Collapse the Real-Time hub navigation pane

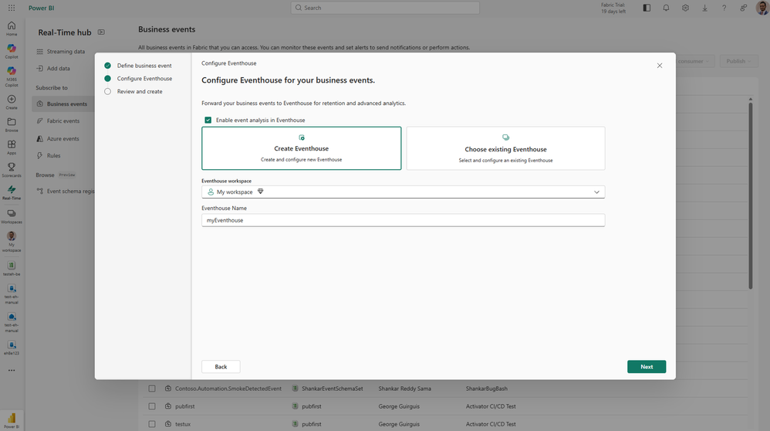(101, 32)
